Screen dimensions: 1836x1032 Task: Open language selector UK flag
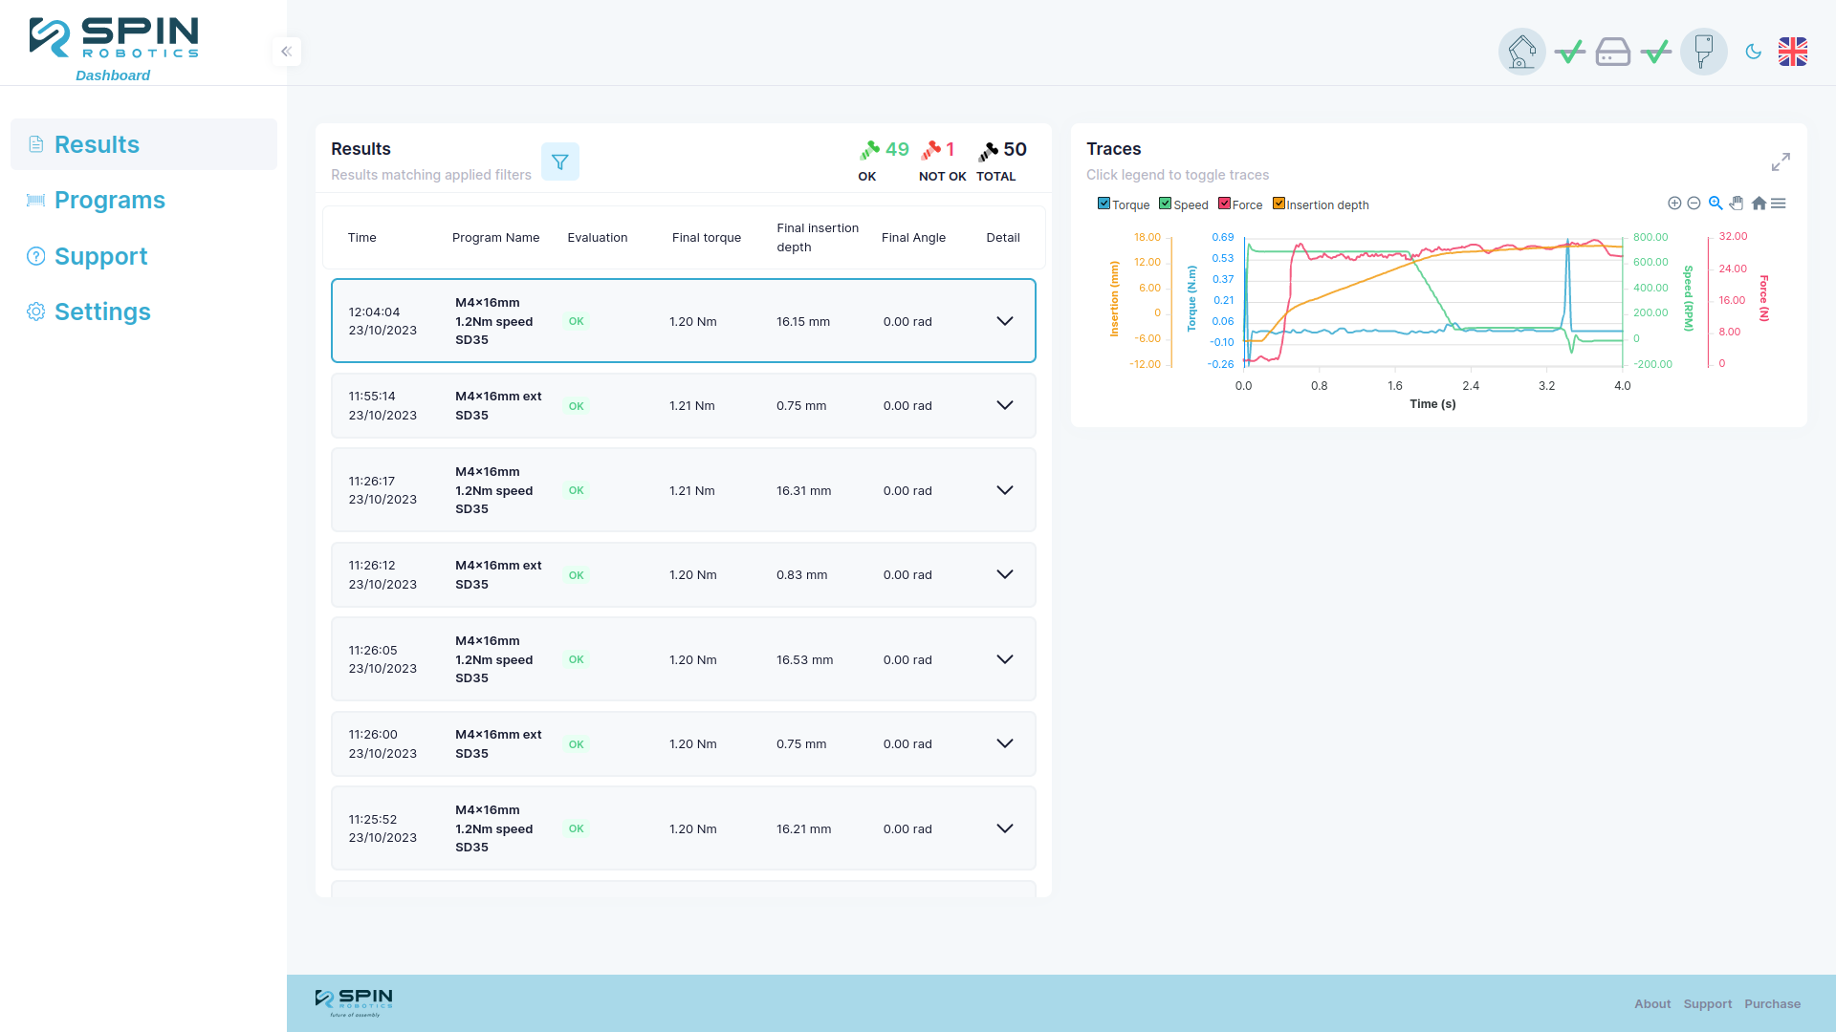pos(1793,52)
